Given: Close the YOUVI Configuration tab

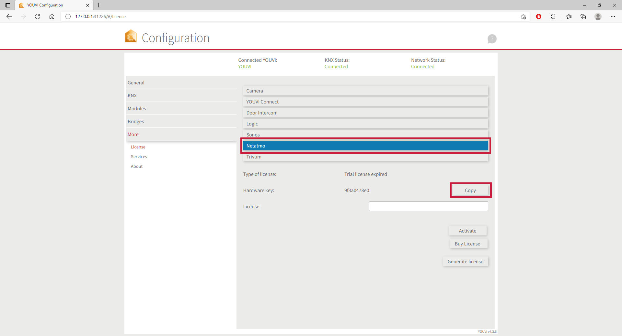Looking at the screenshot, I should tap(87, 5).
